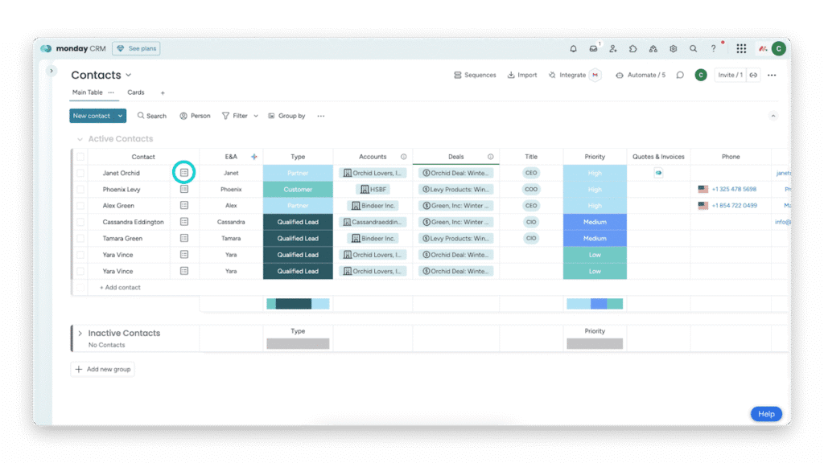This screenshot has height=463, width=824.
Task: Open the toolbar three-dot more options
Action: [x=320, y=116]
